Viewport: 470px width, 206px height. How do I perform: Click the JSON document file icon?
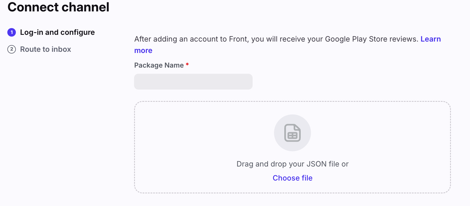pos(293,133)
